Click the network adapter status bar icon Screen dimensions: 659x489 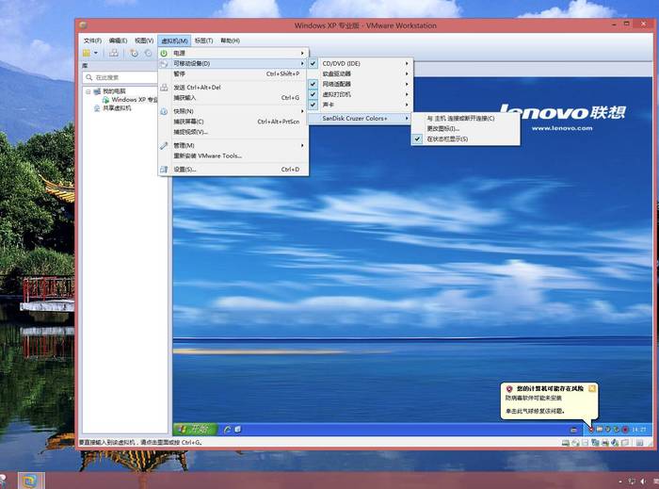595,443
